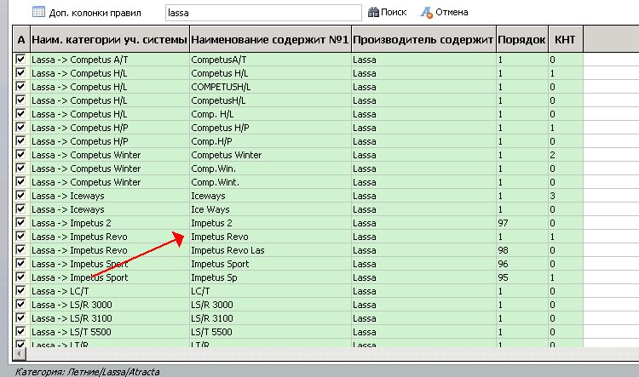Click the 'Доп. колонки правил' table icon
The width and height of the screenshot is (639, 377).
38,12
